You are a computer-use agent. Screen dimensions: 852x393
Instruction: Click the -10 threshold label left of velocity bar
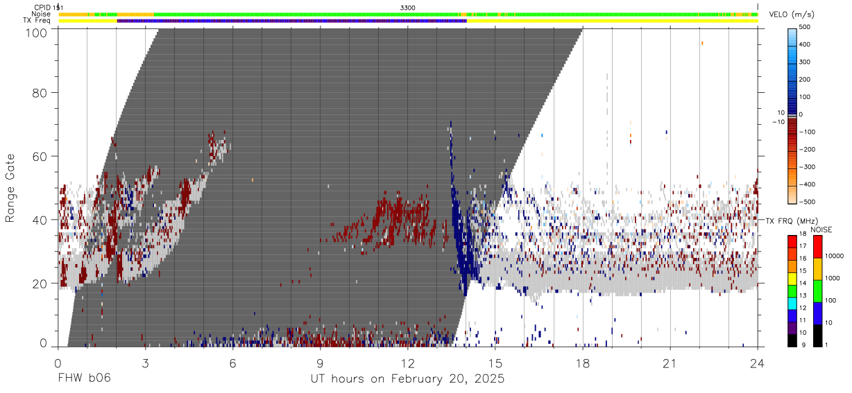pyautogui.click(x=778, y=122)
